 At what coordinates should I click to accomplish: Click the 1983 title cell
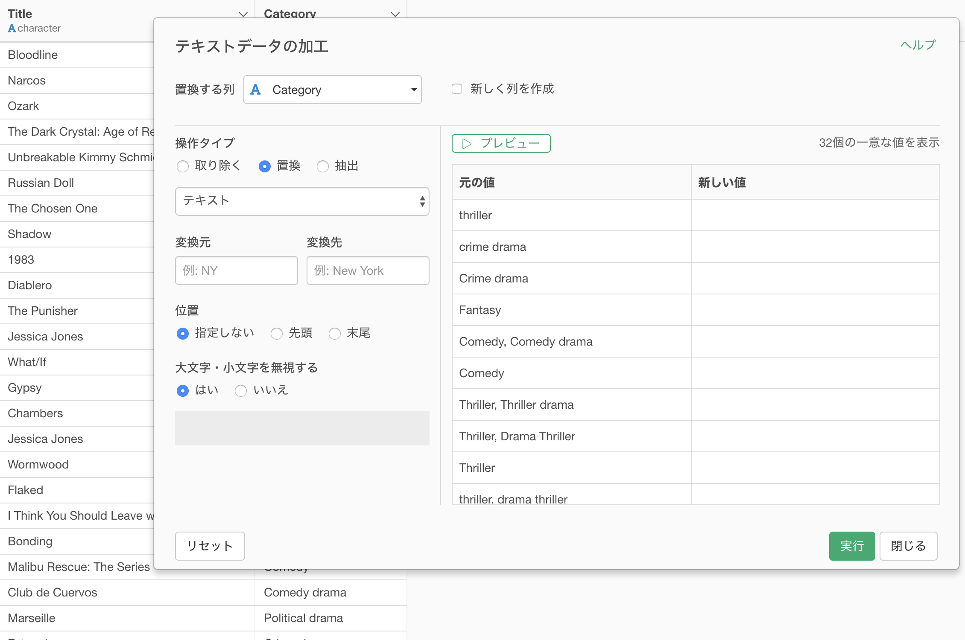click(77, 260)
